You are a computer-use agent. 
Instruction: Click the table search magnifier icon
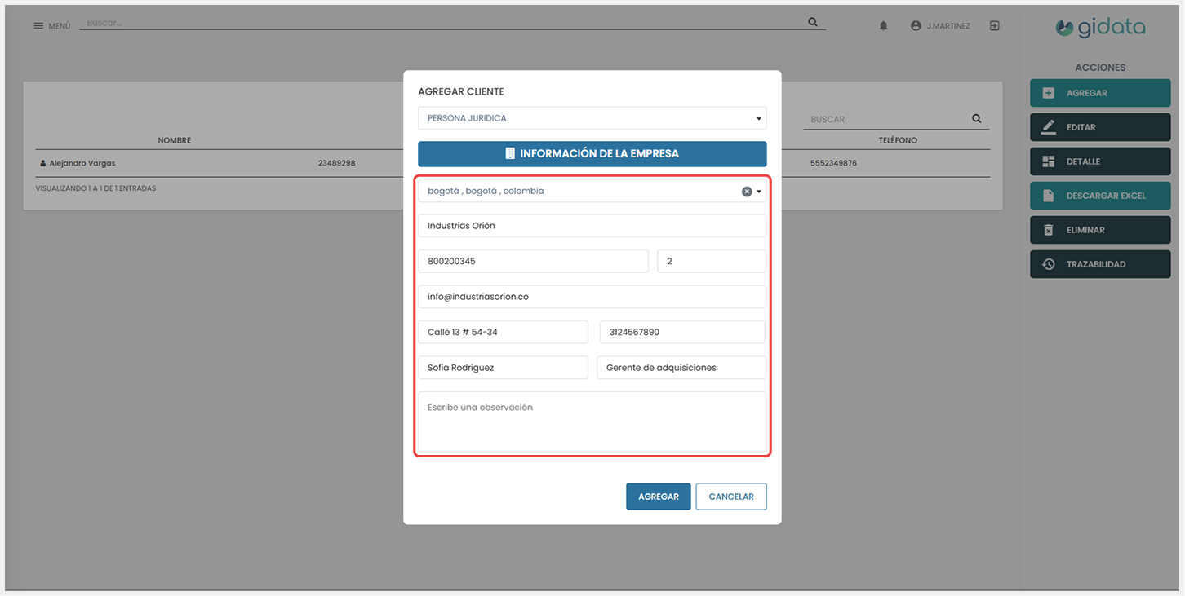(976, 119)
